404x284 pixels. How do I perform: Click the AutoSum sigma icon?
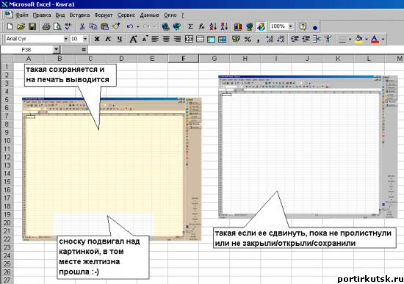tap(190, 26)
